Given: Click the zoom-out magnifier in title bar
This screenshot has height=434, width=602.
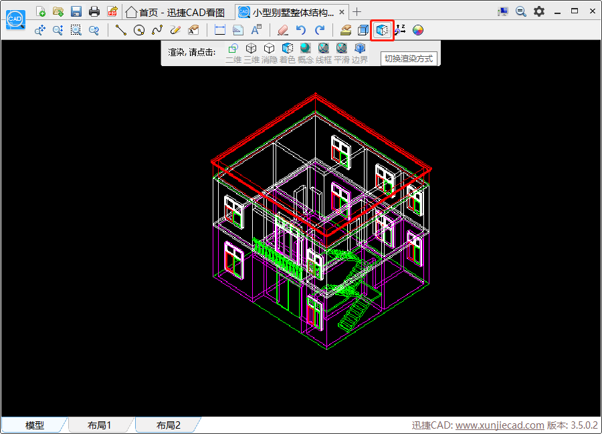Looking at the screenshot, I should pos(520,11).
